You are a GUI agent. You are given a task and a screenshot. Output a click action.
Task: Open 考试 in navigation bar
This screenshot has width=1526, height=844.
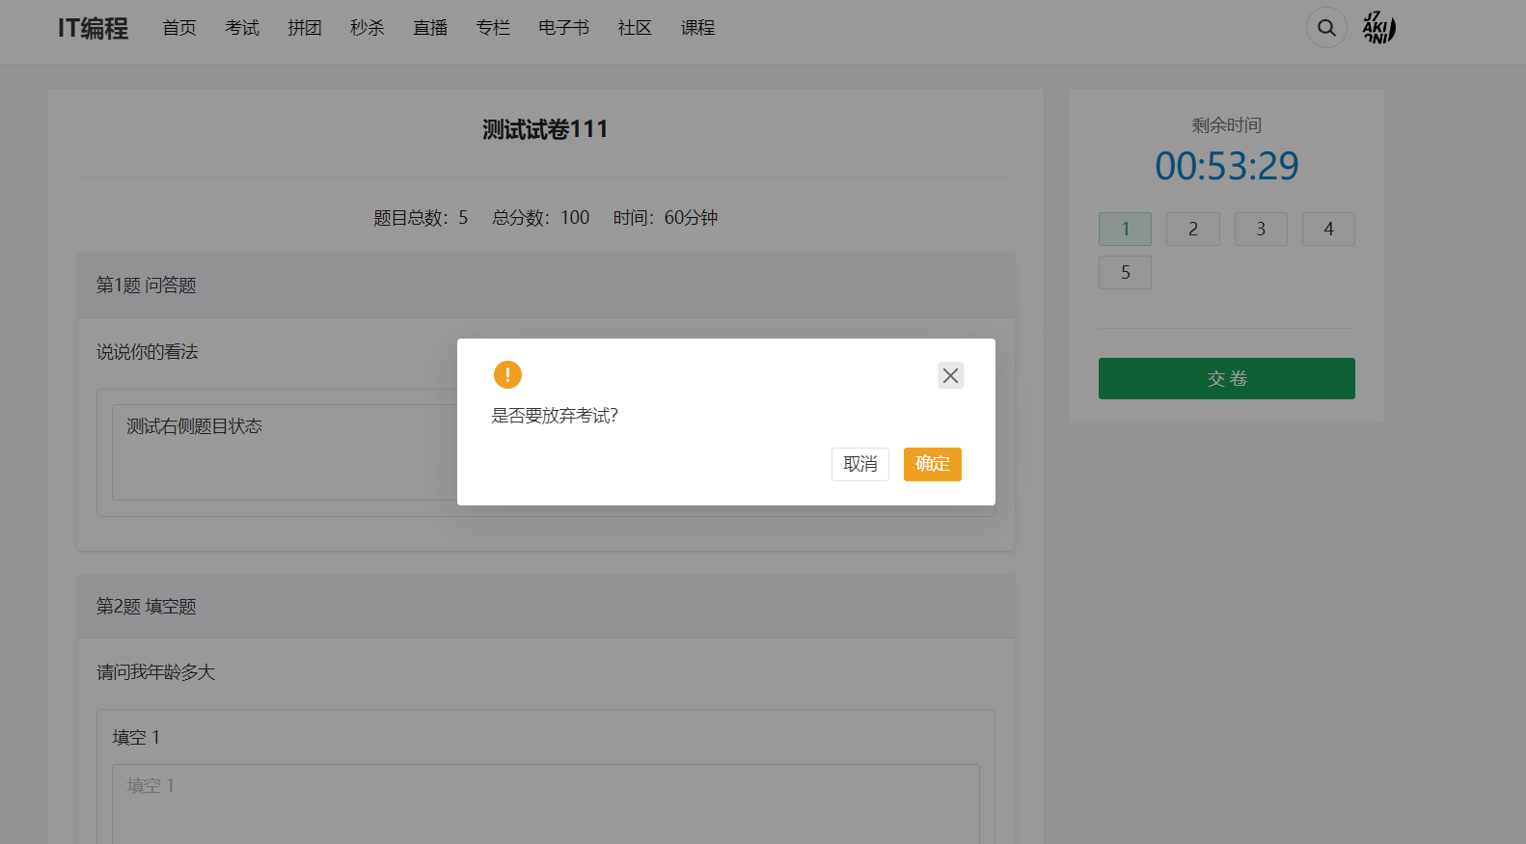(x=242, y=28)
